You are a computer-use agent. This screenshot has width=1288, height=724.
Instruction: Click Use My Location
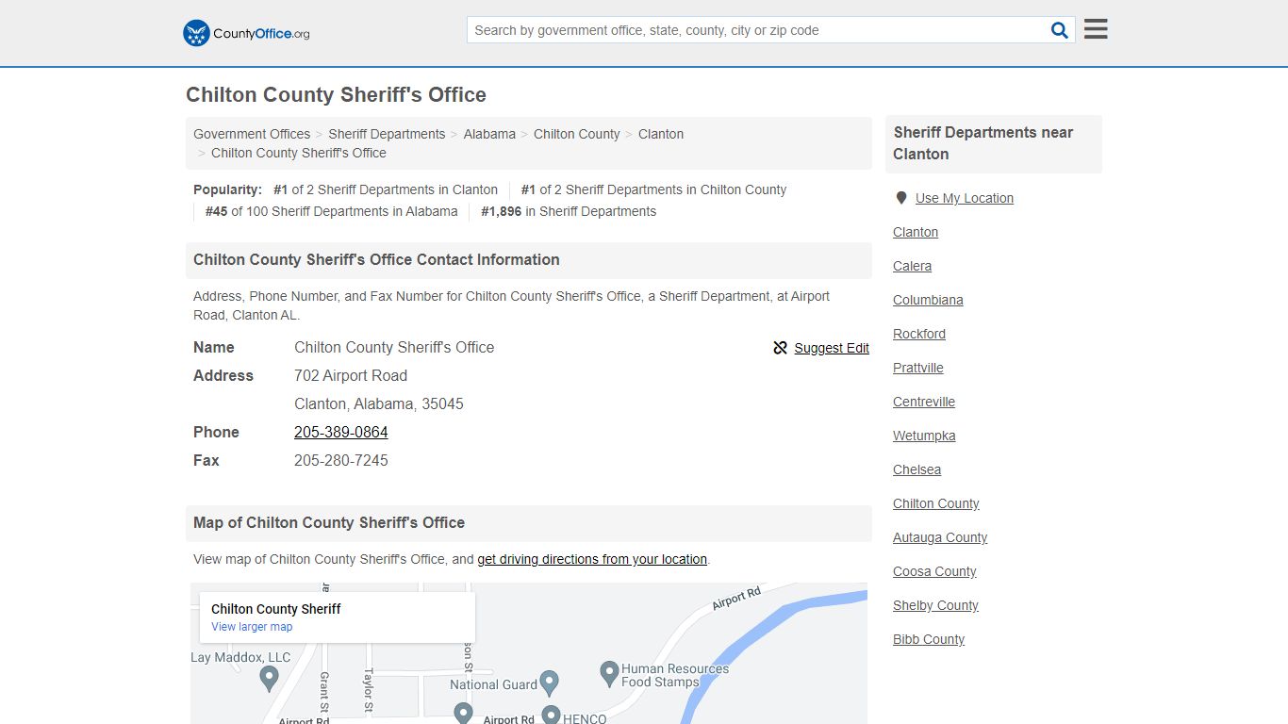click(x=965, y=198)
